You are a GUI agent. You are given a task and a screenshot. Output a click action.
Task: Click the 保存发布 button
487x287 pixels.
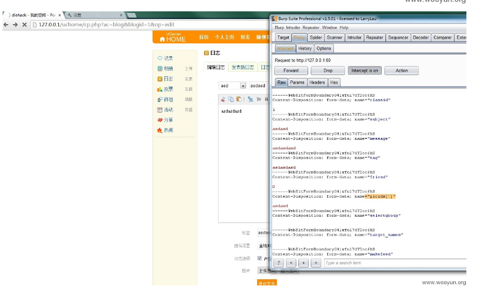267,283
